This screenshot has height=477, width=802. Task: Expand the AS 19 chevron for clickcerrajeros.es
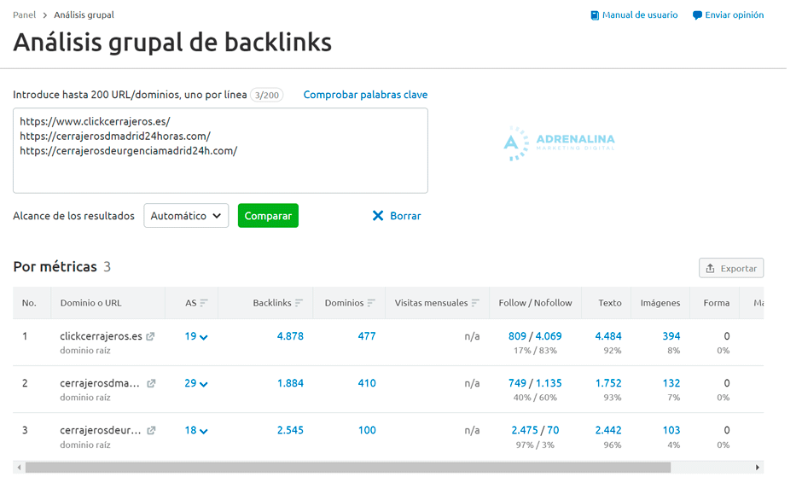click(x=204, y=337)
